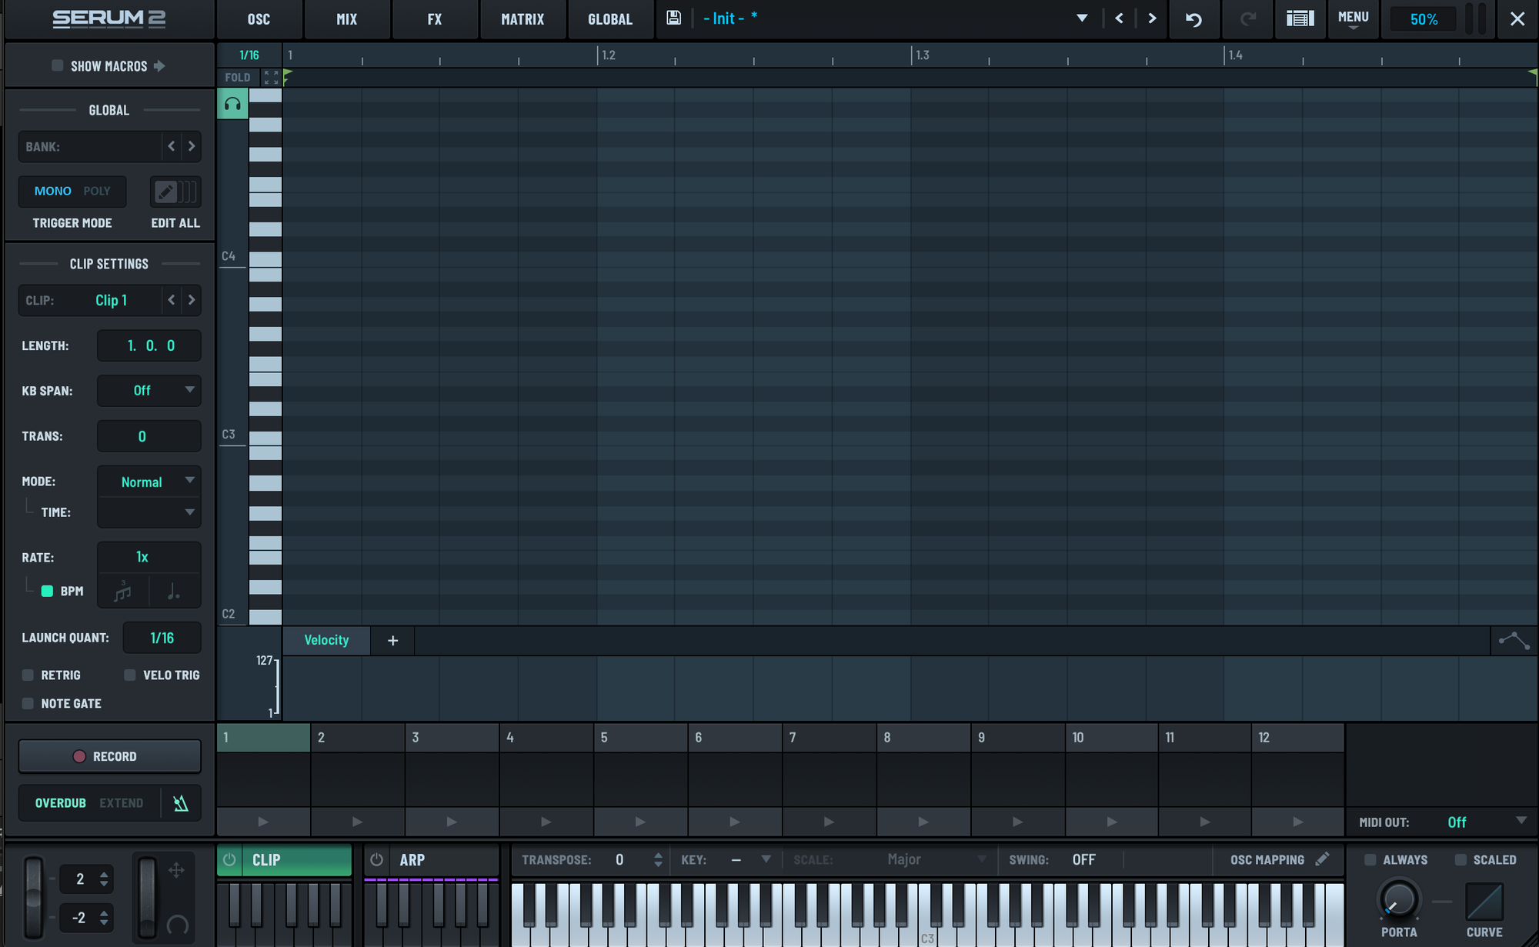Viewport: 1539px width, 947px height.
Task: Open the KB Span dropdown
Action: coord(149,391)
